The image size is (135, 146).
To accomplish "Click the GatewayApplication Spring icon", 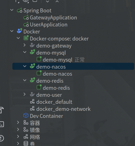I will click(26, 17).
